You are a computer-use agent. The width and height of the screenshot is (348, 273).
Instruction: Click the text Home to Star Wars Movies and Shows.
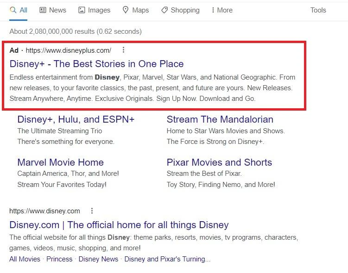226,131
